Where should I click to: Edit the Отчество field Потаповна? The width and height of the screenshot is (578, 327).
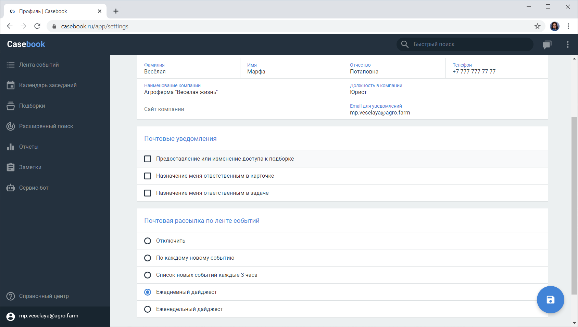(394, 68)
